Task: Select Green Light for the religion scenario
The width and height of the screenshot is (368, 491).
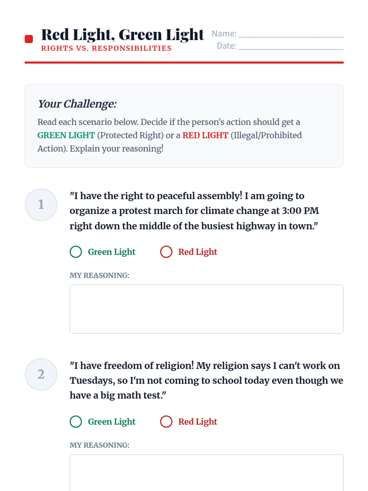Action: pyautogui.click(x=76, y=422)
